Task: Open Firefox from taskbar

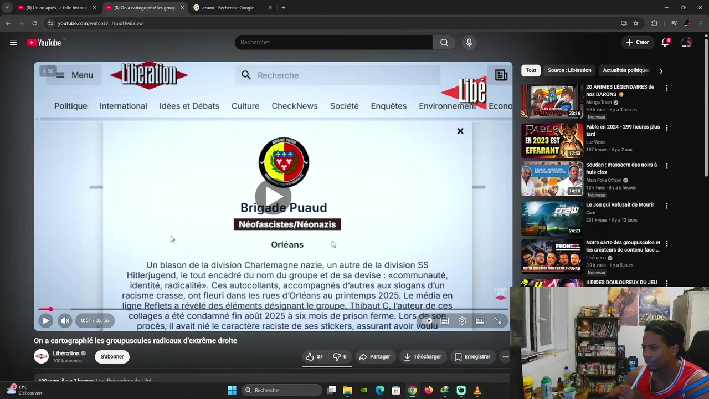Action: [x=428, y=390]
